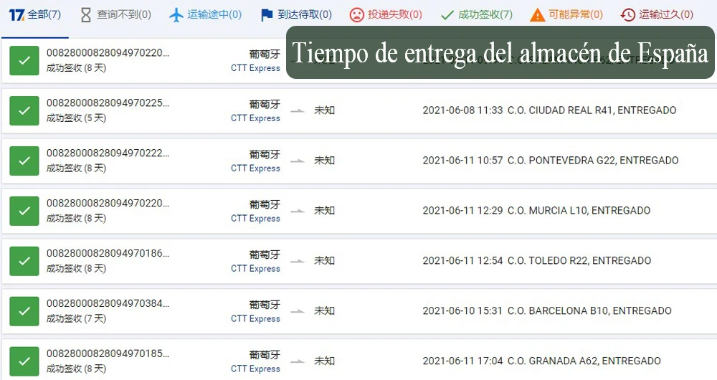Open CTT Express link in Pontevedra row
717x380 pixels.
[256, 168]
